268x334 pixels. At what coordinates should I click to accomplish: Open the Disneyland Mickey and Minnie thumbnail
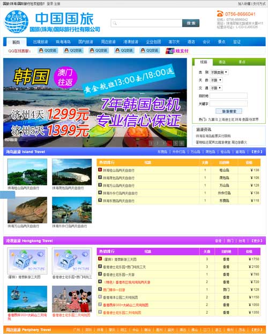coord(72,299)
